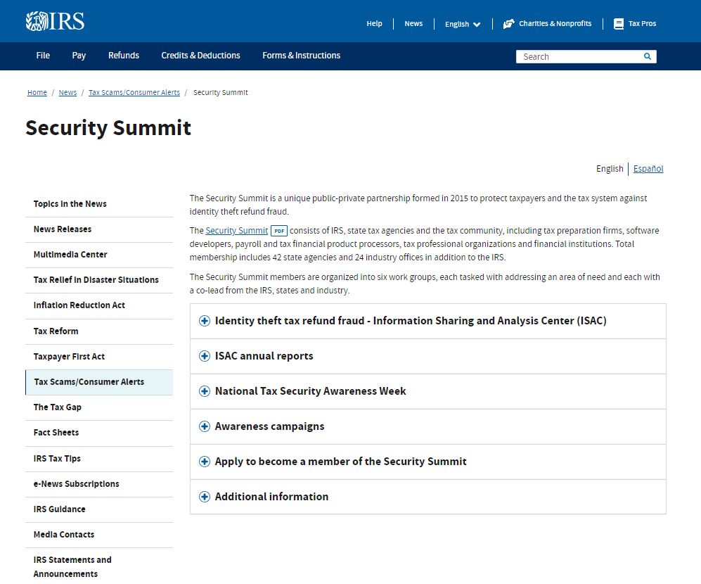
Task: Expand National Tax Security Awareness Week section
Action: 428,391
